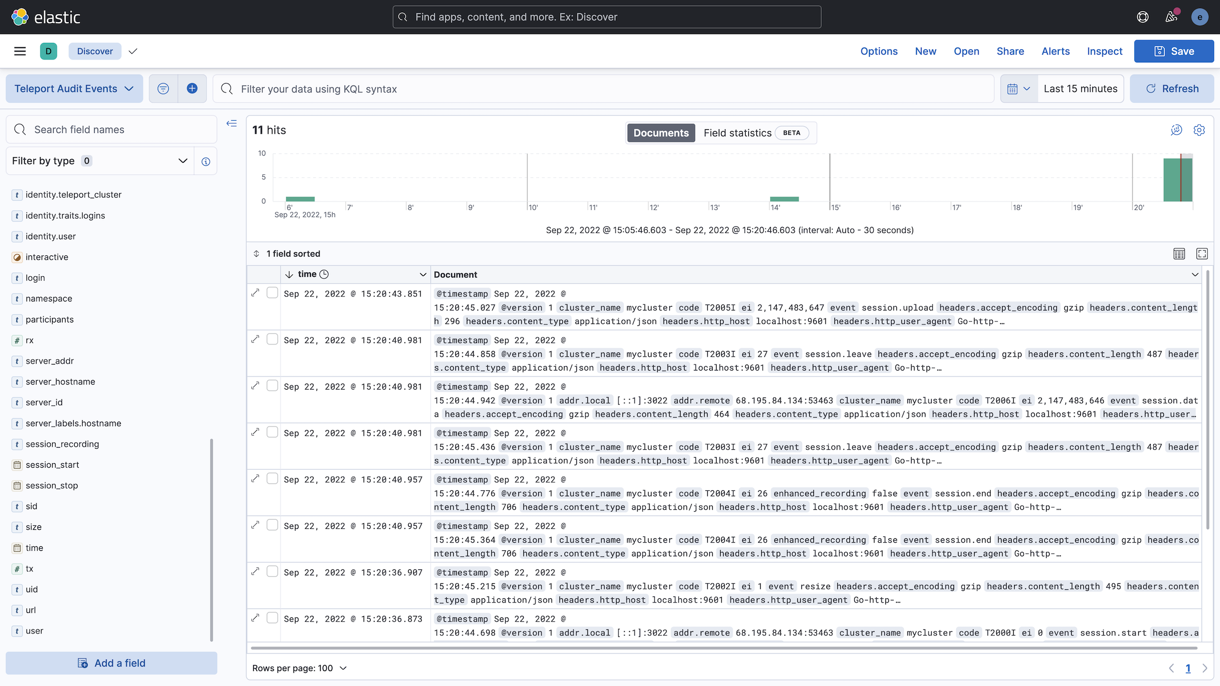
Task: Click the Refresh button
Action: [1172, 88]
